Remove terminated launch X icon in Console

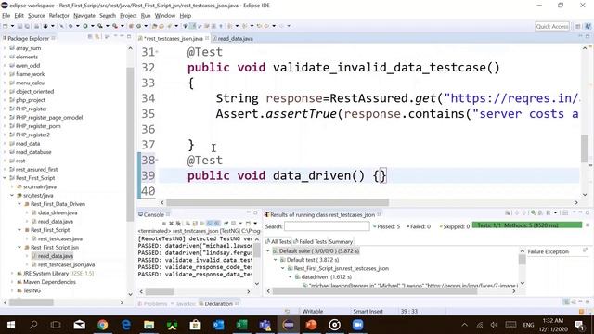171,224
